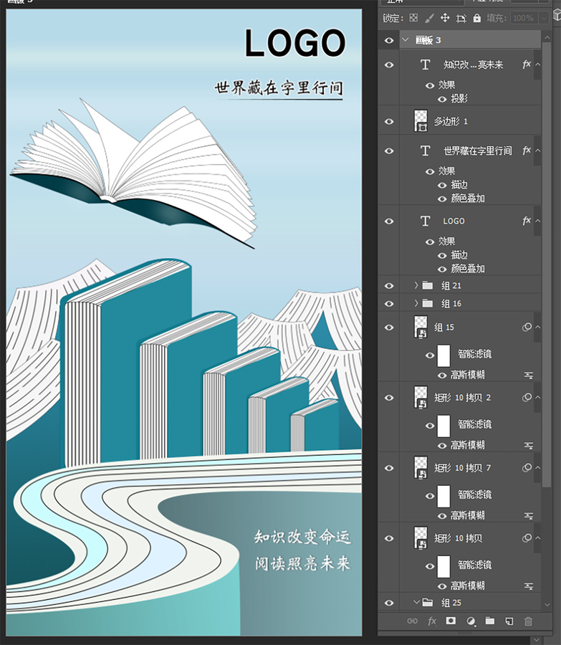Screen dimensions: 561x645
Task: Toggle visibility of 多边形 1 layer
Action: coord(388,122)
